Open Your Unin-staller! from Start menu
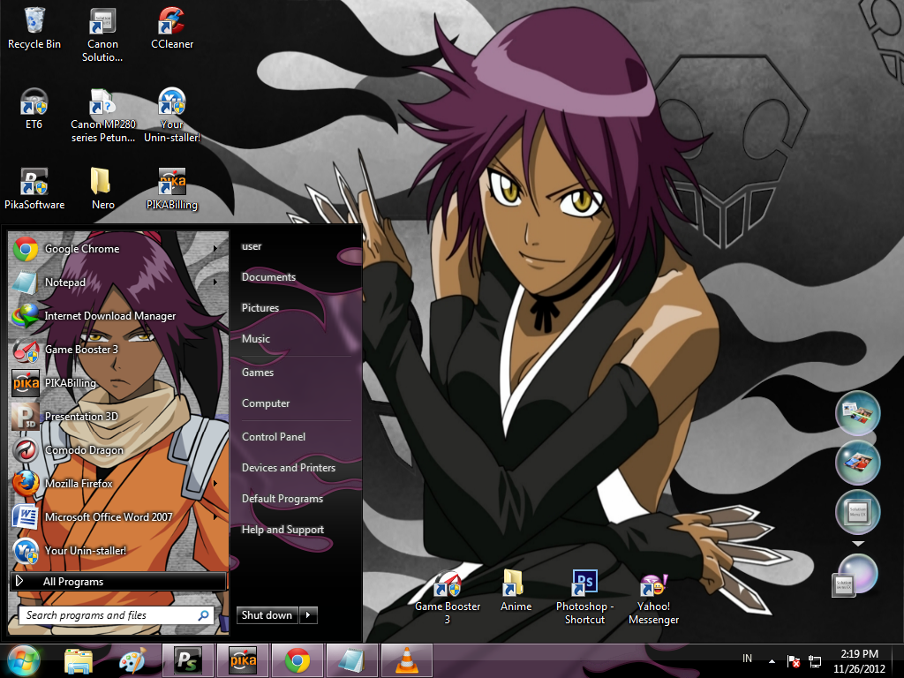Image resolution: width=904 pixels, height=678 pixels. [x=118, y=550]
